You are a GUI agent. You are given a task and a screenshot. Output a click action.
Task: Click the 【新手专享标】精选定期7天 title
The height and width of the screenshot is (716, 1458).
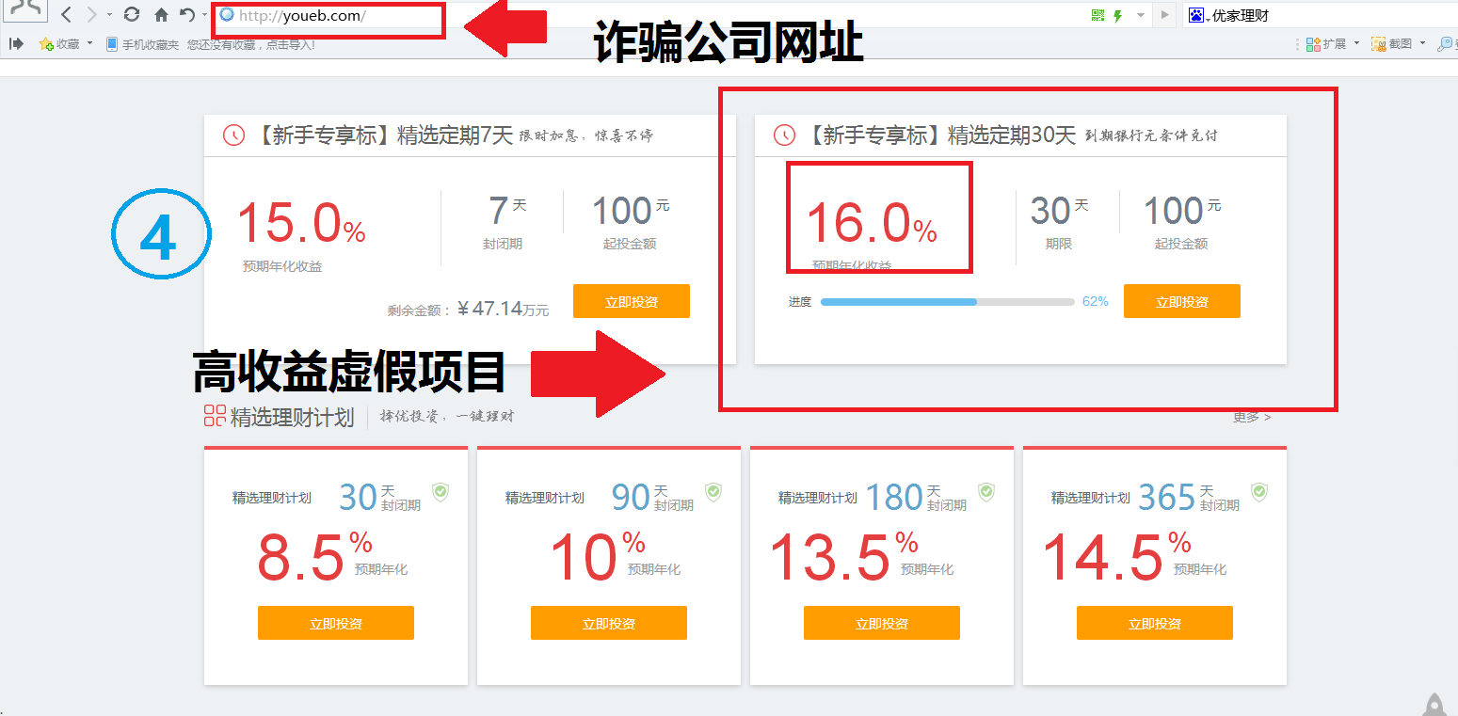click(382, 135)
